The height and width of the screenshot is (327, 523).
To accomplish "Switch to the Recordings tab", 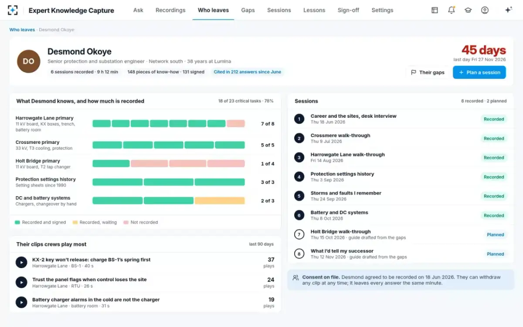I will 170,10.
